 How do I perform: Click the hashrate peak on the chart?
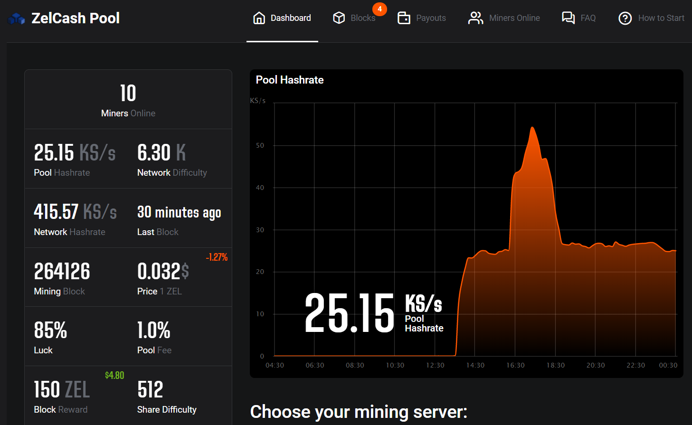pyautogui.click(x=532, y=128)
